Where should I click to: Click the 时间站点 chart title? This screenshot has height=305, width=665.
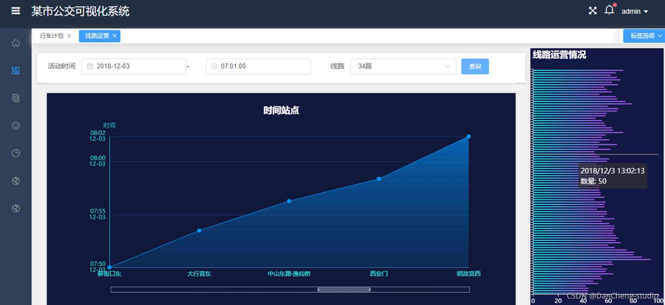pyautogui.click(x=281, y=110)
